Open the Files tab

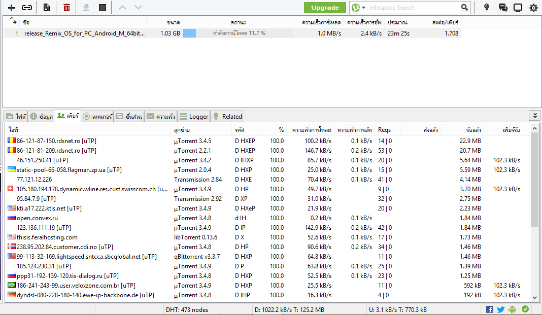coord(16,116)
